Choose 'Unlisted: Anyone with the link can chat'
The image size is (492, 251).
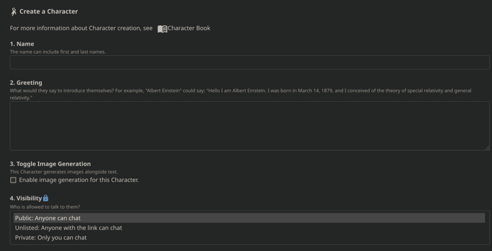(68, 228)
